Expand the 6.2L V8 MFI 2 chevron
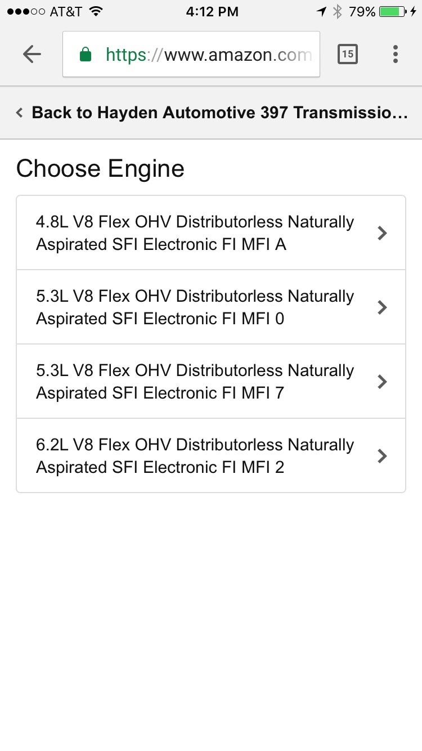The height and width of the screenshot is (751, 422). 382,456
